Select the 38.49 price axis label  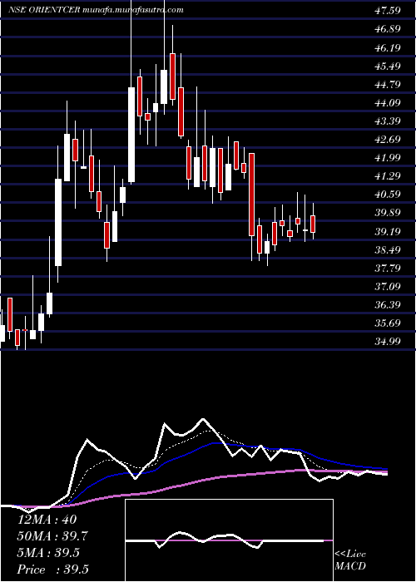coord(388,249)
